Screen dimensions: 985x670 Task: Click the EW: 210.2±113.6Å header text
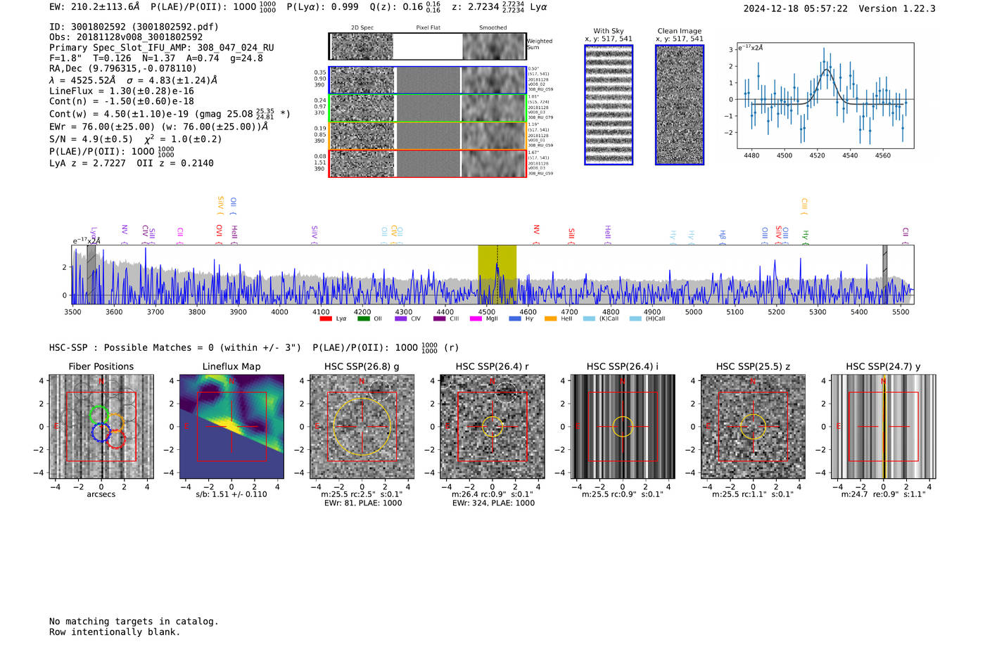94,7
